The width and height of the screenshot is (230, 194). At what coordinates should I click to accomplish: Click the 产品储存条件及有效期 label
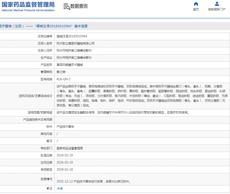coord(38,120)
